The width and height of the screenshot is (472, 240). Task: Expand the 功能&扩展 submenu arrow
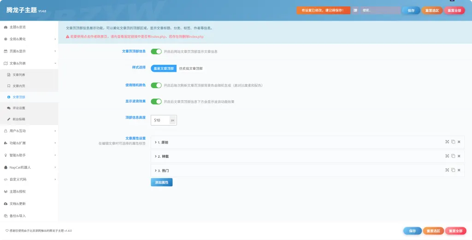tap(55, 143)
